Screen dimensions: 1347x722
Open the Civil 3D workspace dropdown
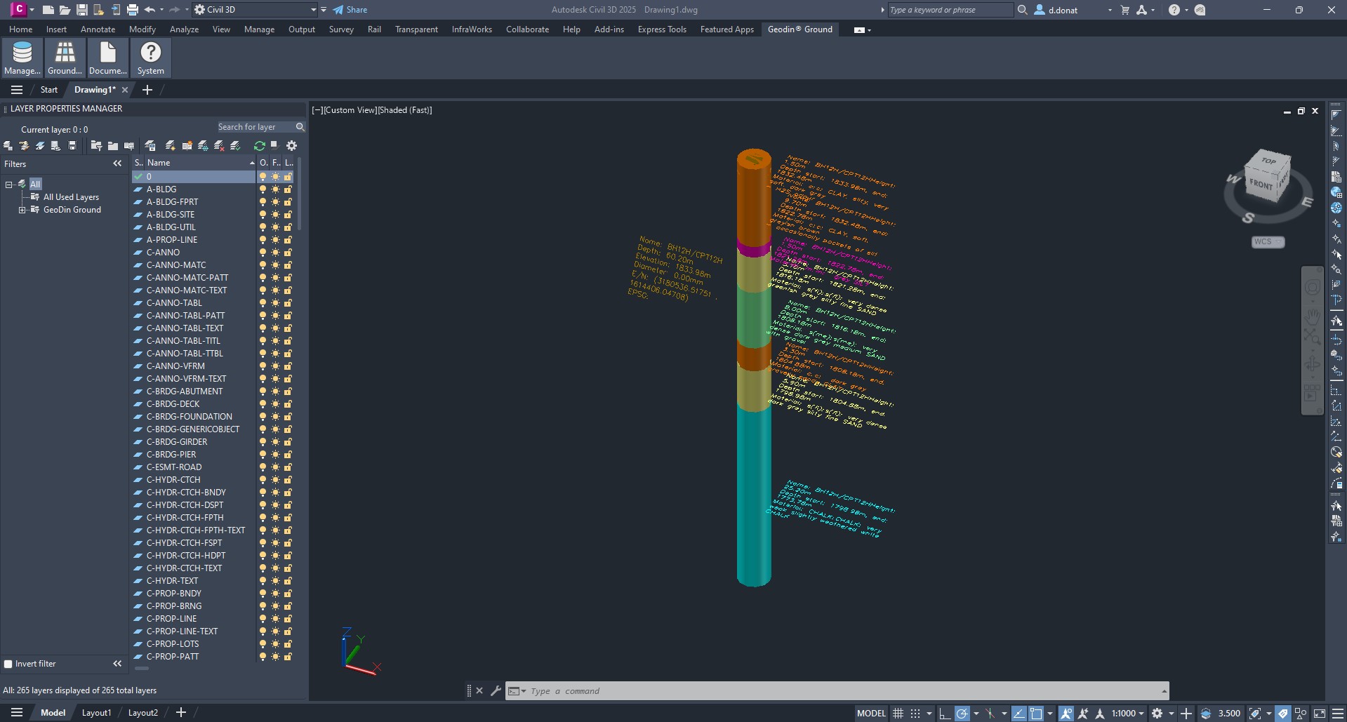click(x=313, y=10)
